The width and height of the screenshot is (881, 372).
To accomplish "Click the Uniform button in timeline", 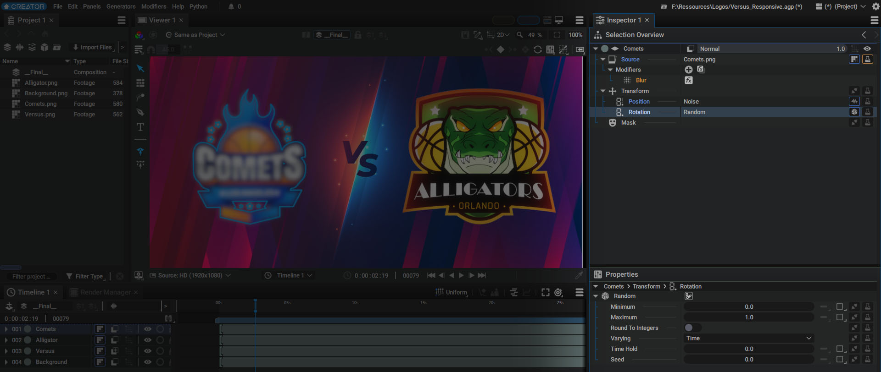I will click(x=452, y=292).
